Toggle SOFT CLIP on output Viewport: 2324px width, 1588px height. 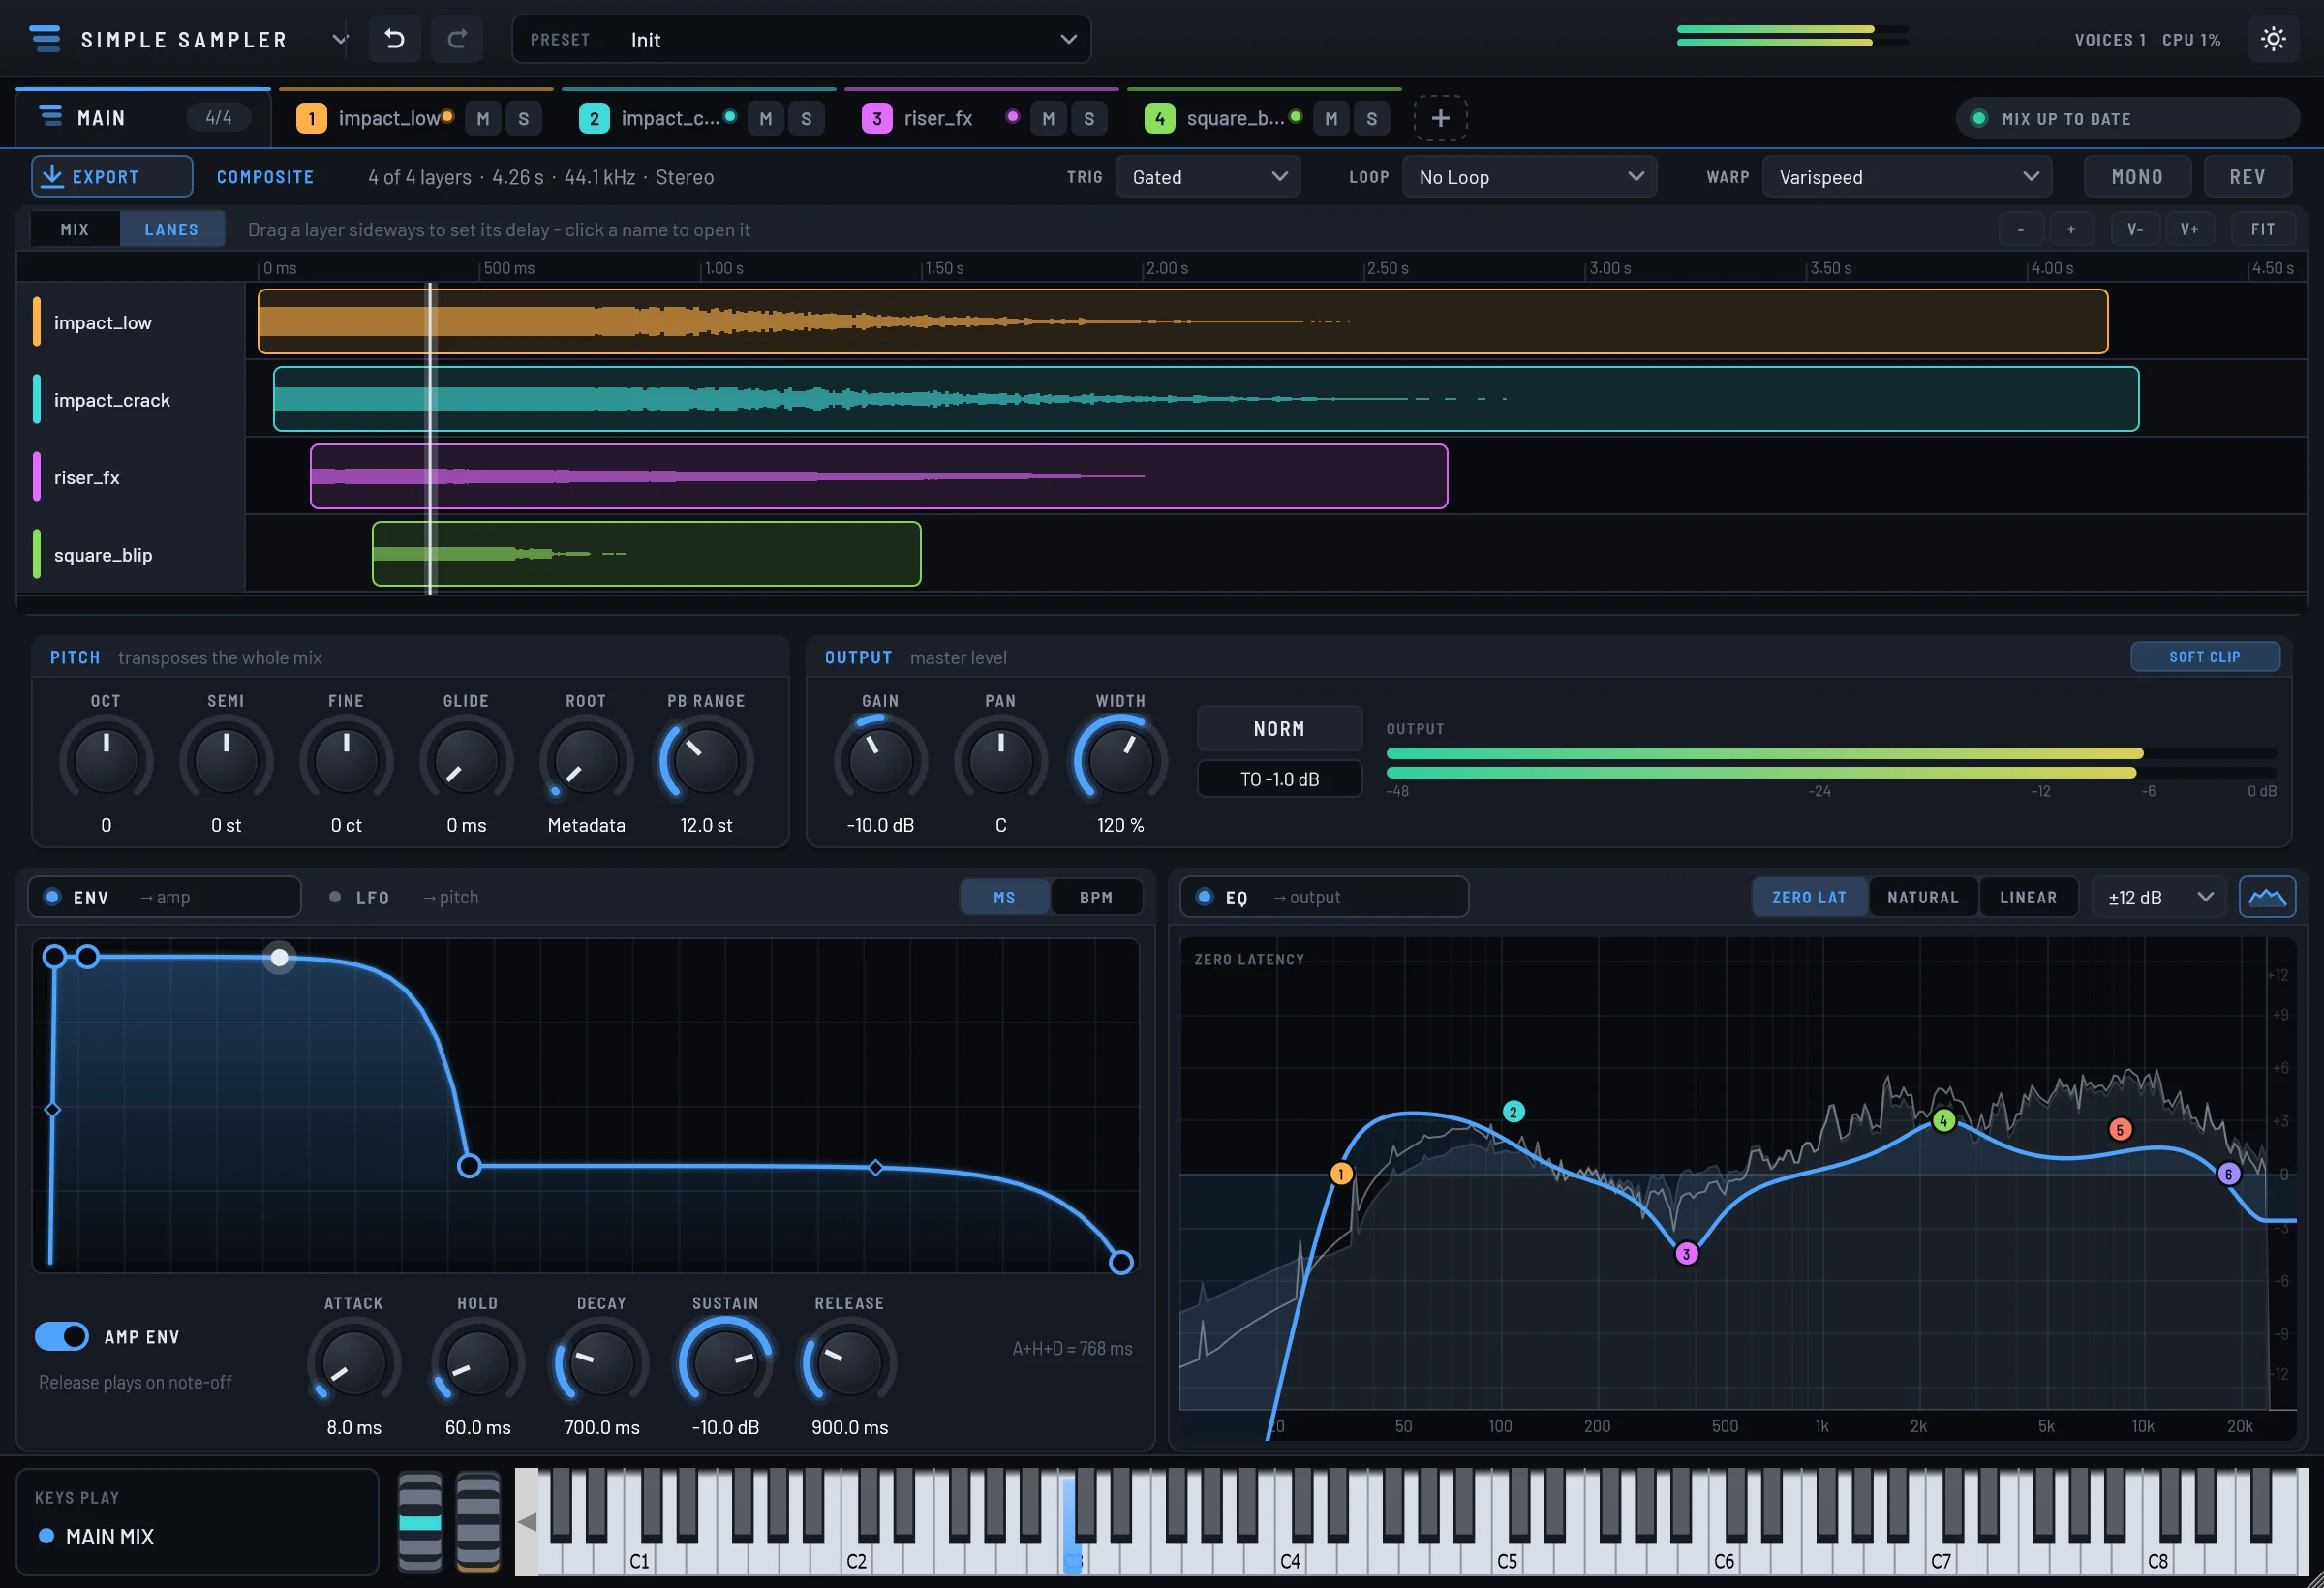click(2204, 657)
